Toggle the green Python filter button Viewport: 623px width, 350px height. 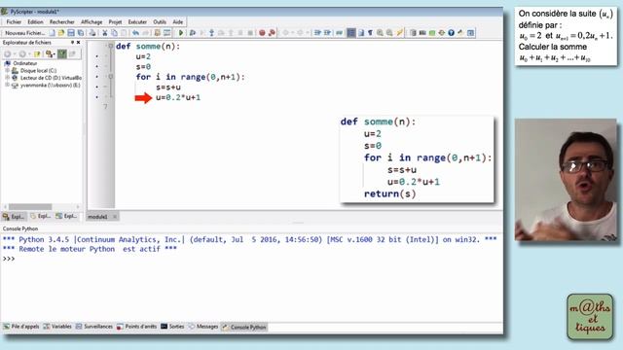62,54
